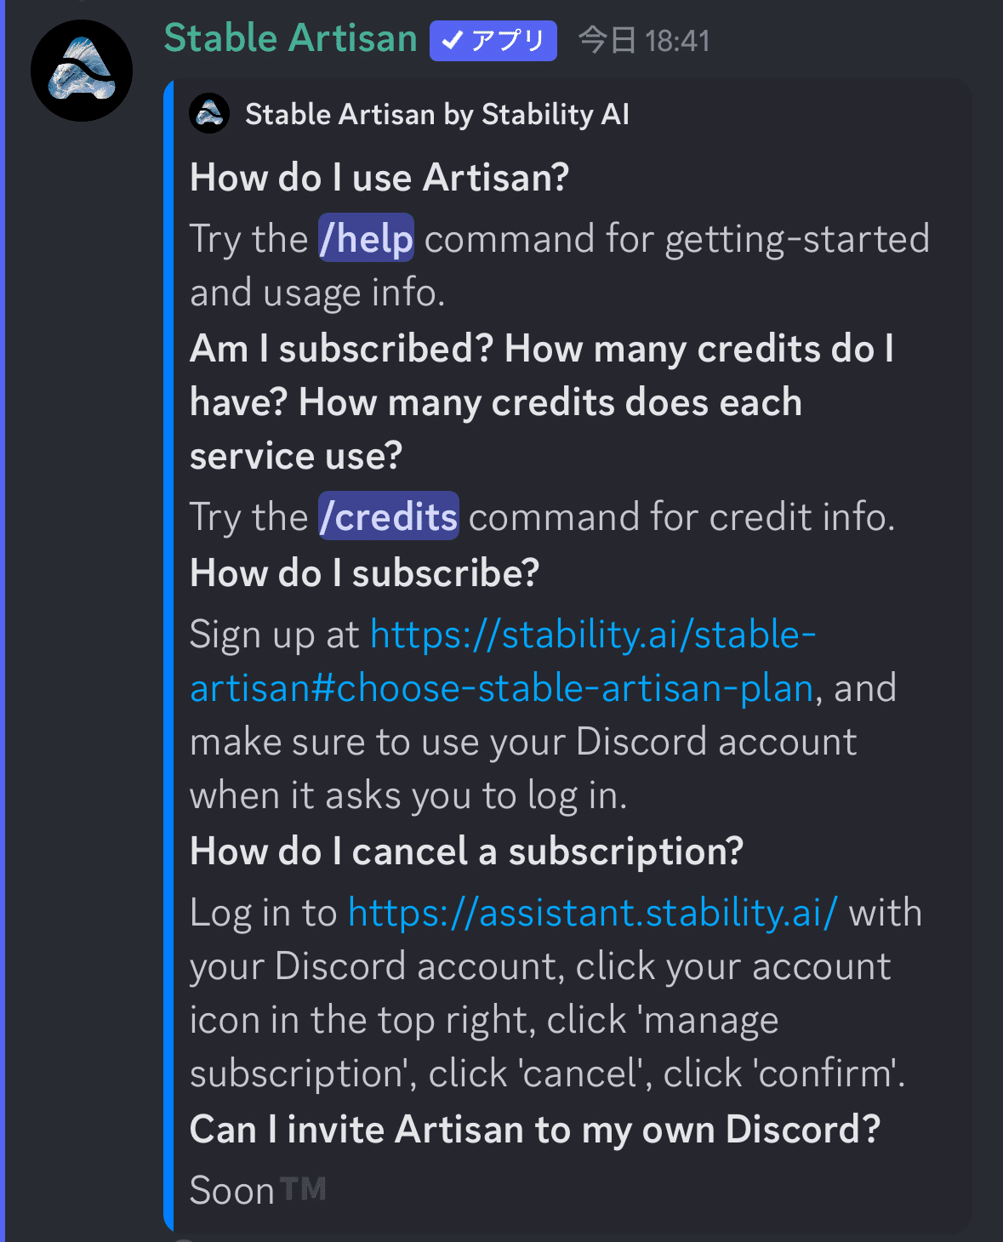Select the 'Am I subscribed?' question heading

[342, 349]
